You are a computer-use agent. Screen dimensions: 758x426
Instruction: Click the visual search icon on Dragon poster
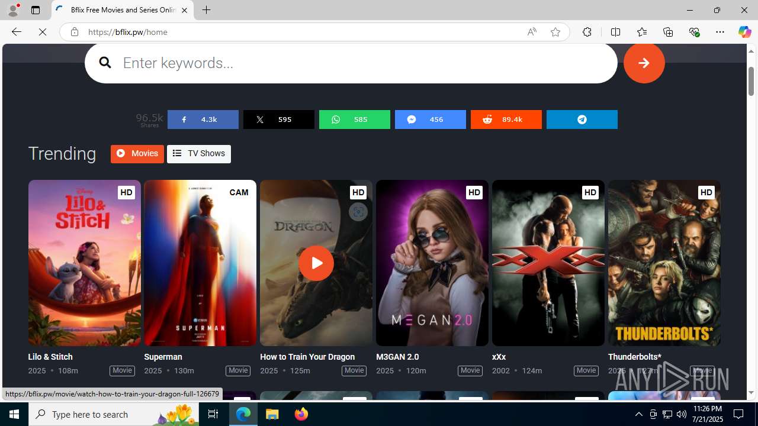click(358, 212)
